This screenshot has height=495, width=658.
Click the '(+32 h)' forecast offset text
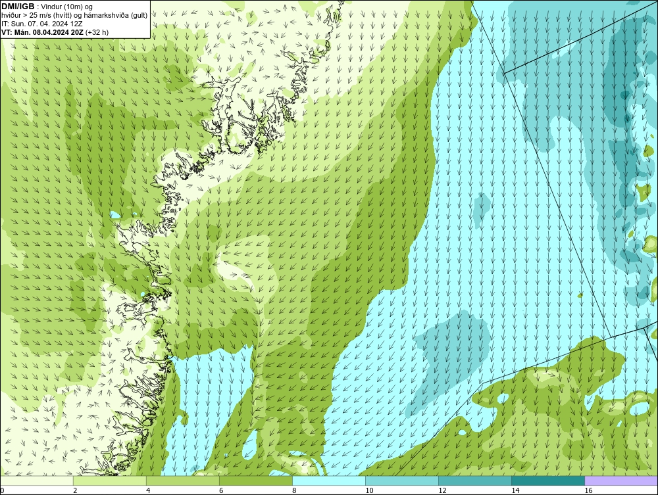97,32
